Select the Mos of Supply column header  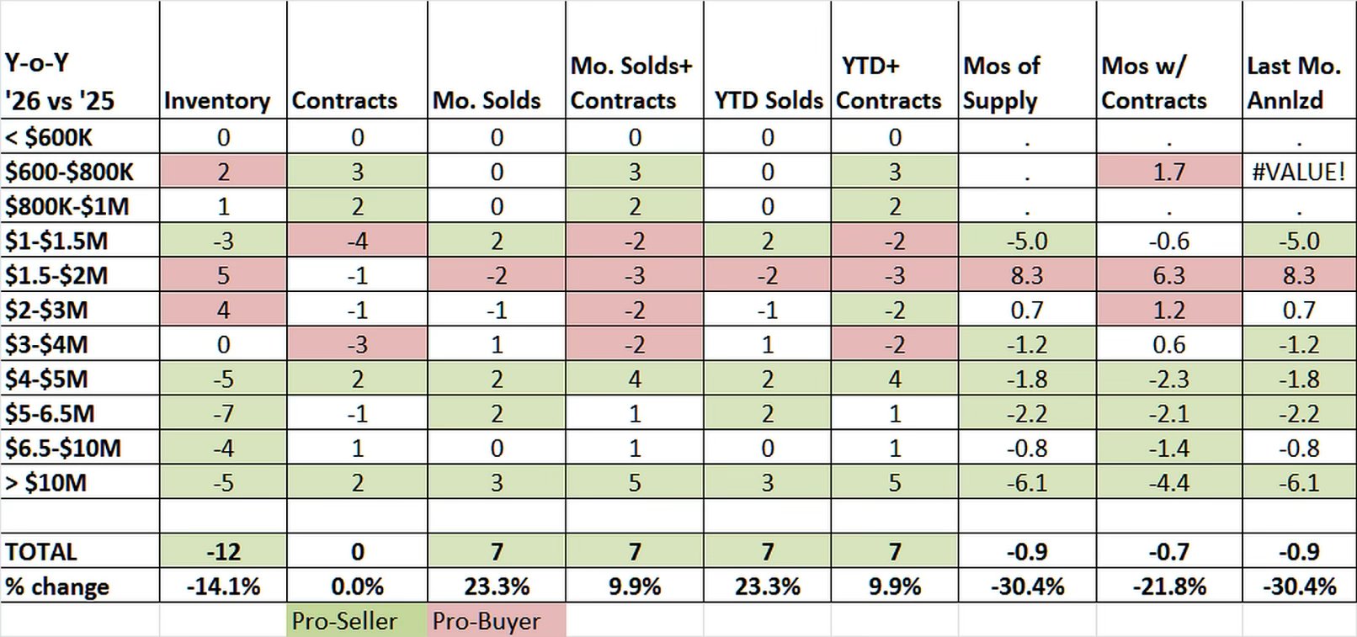[x=1002, y=82]
